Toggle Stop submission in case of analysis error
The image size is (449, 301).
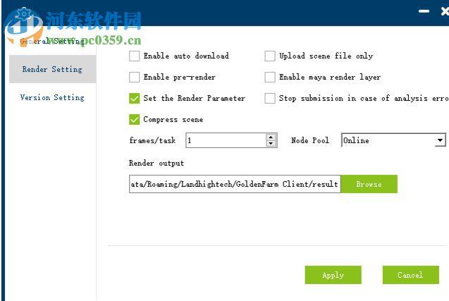(x=270, y=99)
